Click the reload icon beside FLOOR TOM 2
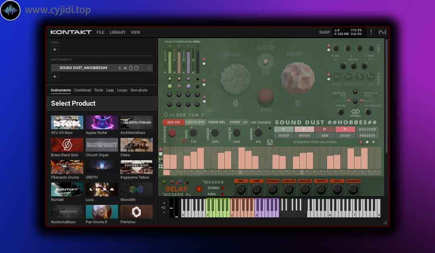 tap(166, 114)
